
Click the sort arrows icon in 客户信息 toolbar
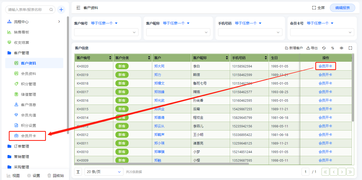[333, 48]
